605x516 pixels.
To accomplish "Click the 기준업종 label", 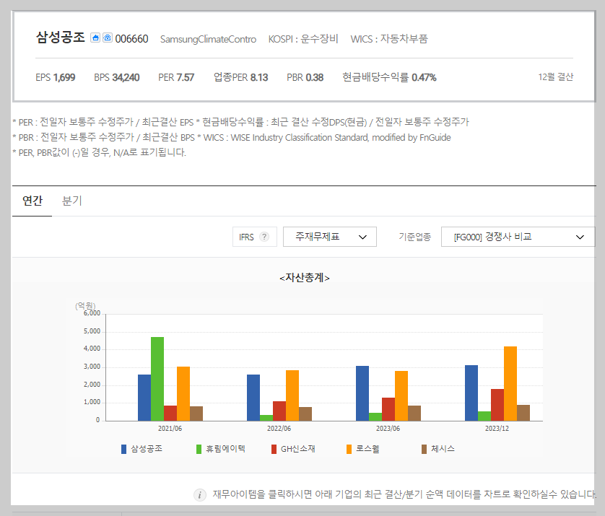I will pyautogui.click(x=415, y=237).
